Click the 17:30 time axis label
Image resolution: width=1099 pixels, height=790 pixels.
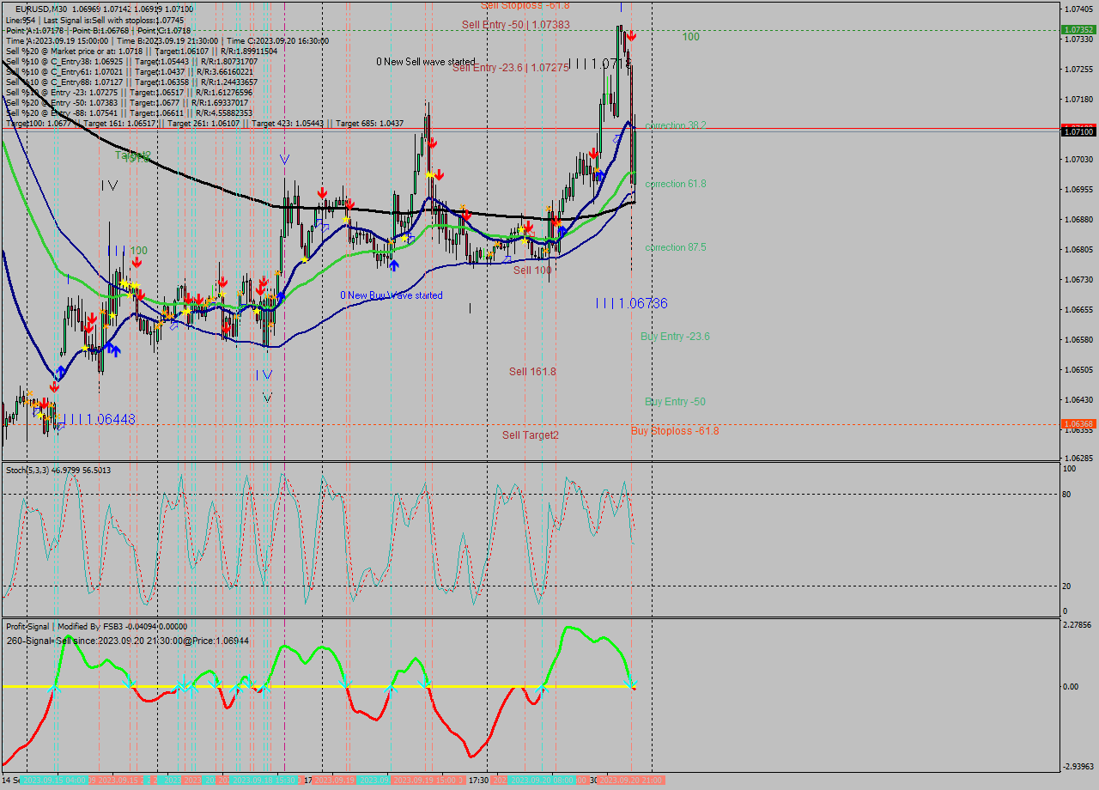(x=478, y=781)
